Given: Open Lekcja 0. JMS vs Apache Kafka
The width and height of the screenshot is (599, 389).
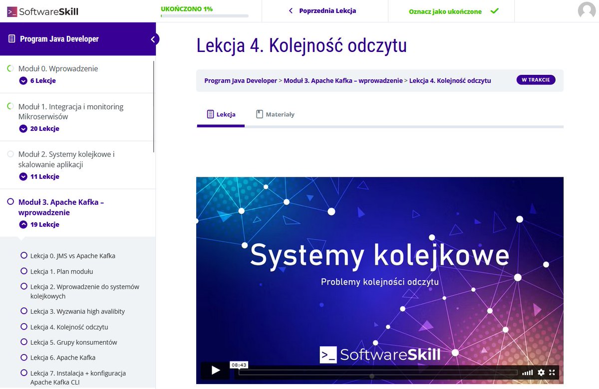Looking at the screenshot, I should (73, 256).
